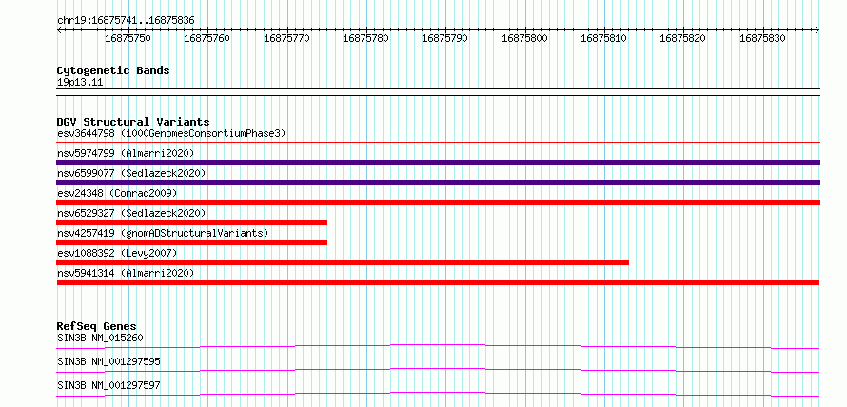Open variant label esv24348 (Conrad2009)
This screenshot has width=847, height=407.
[x=117, y=193]
